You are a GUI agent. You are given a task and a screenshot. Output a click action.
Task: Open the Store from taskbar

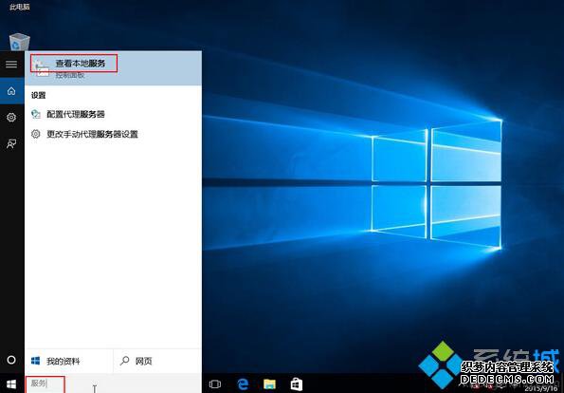click(297, 384)
